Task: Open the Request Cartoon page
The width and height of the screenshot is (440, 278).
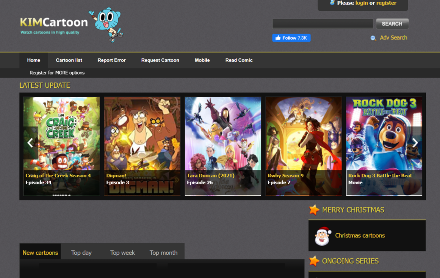Action: [160, 60]
